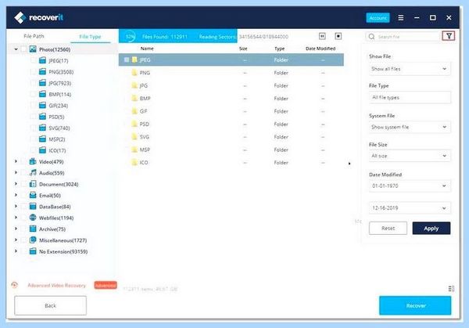Check the GIF(234) tree checkbox

(34, 106)
